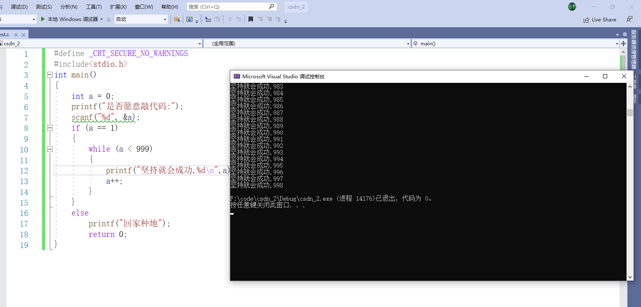Open the 自动 dropdown in the toolbar

coord(141,19)
